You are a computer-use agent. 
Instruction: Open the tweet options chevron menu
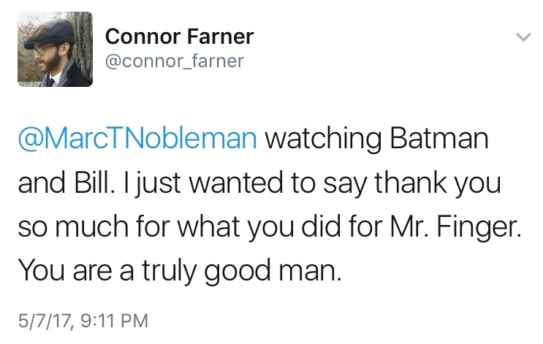click(522, 37)
